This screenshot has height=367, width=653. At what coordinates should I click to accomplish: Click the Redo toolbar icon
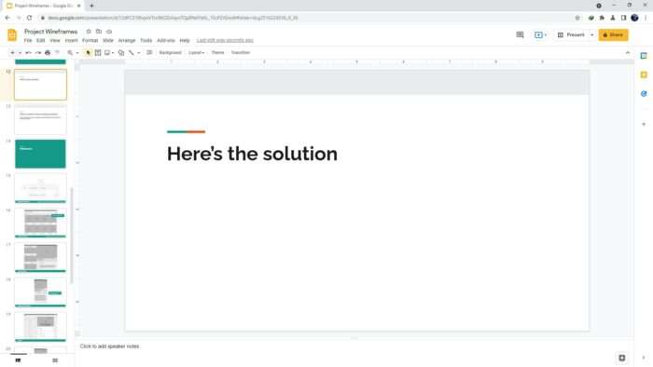pyautogui.click(x=38, y=53)
